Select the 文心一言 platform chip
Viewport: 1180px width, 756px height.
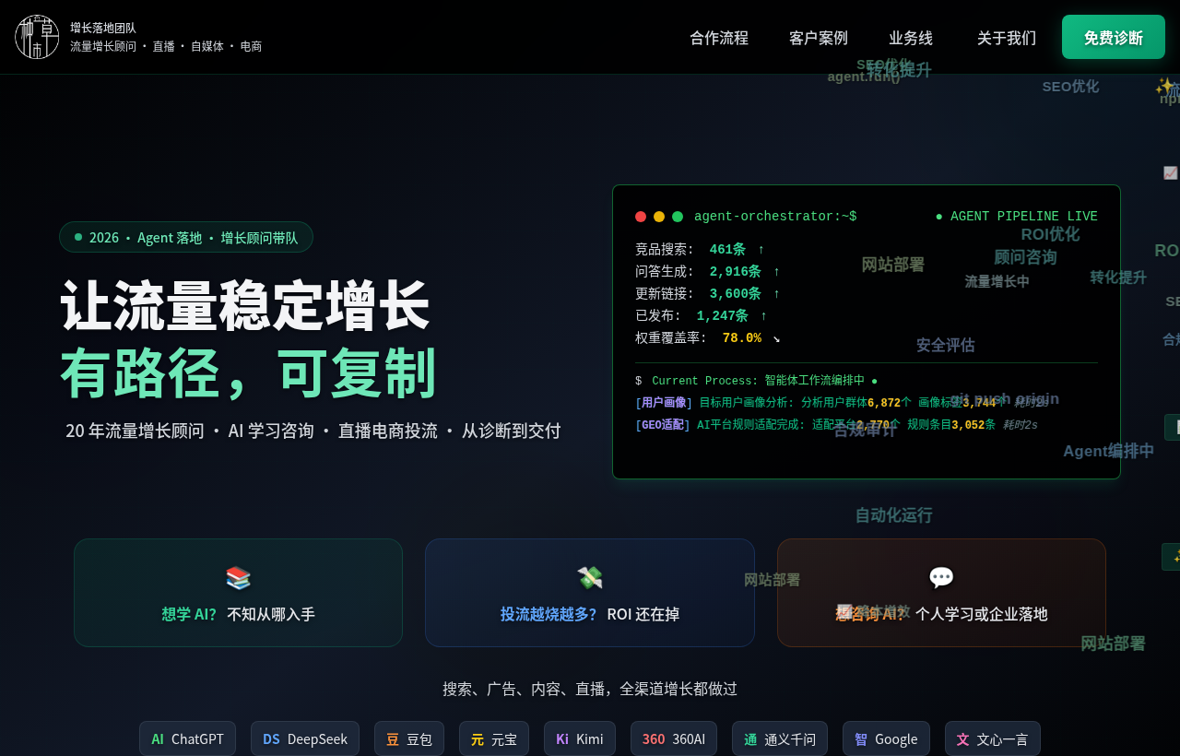click(993, 738)
